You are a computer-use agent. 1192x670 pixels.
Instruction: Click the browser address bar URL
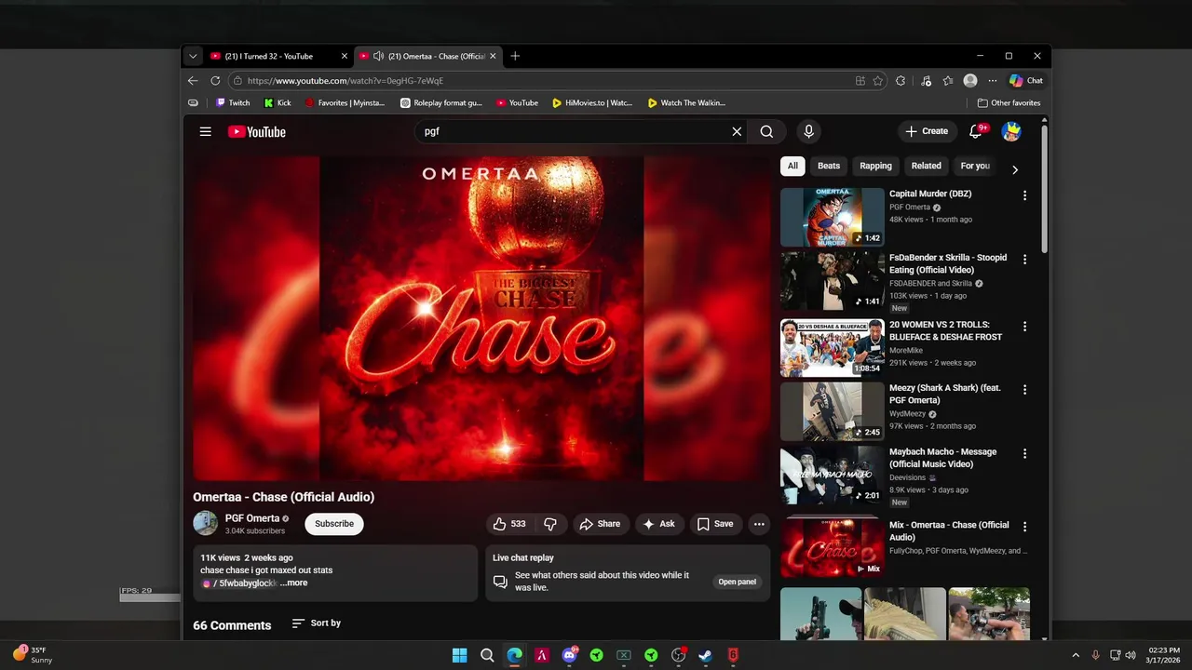(x=345, y=81)
